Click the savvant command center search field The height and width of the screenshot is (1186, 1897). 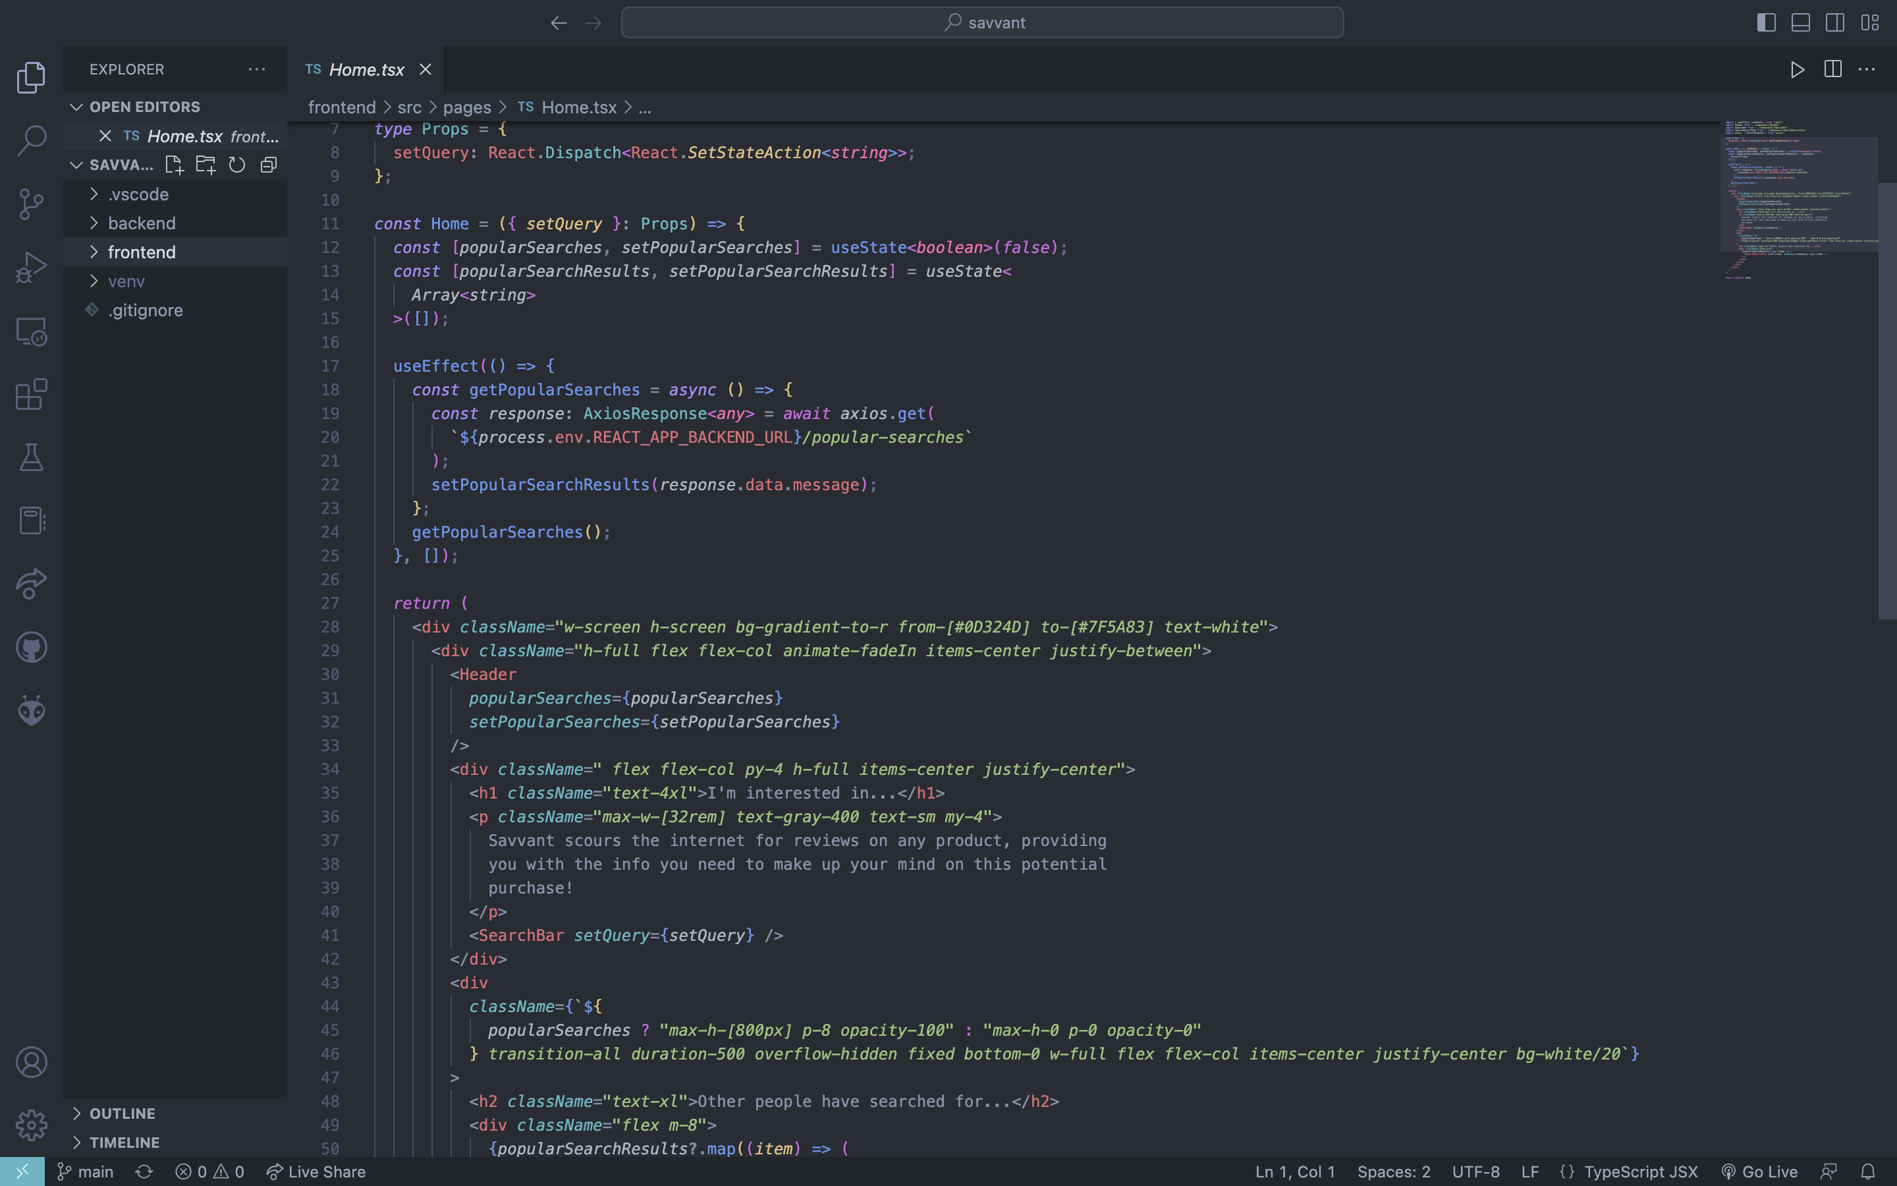point(982,23)
